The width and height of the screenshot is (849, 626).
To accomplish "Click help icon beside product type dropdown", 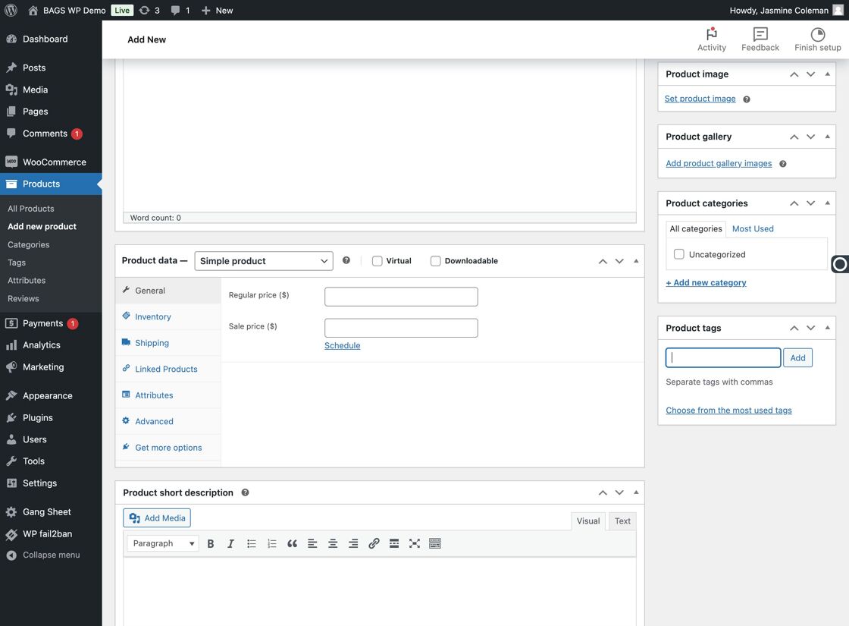I will pyautogui.click(x=346, y=260).
